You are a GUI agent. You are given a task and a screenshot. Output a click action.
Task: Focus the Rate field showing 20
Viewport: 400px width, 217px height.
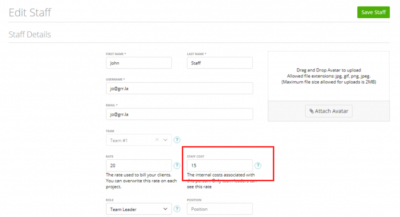pos(139,165)
